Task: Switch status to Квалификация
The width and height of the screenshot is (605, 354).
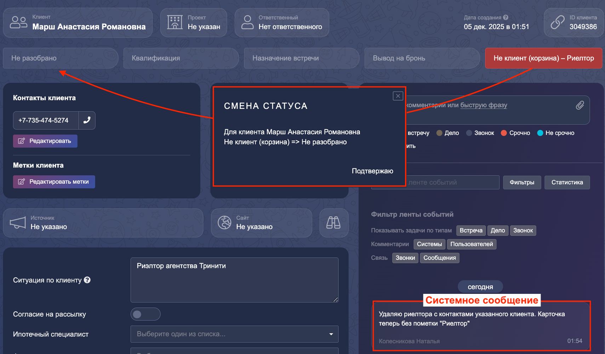Action: pos(181,58)
